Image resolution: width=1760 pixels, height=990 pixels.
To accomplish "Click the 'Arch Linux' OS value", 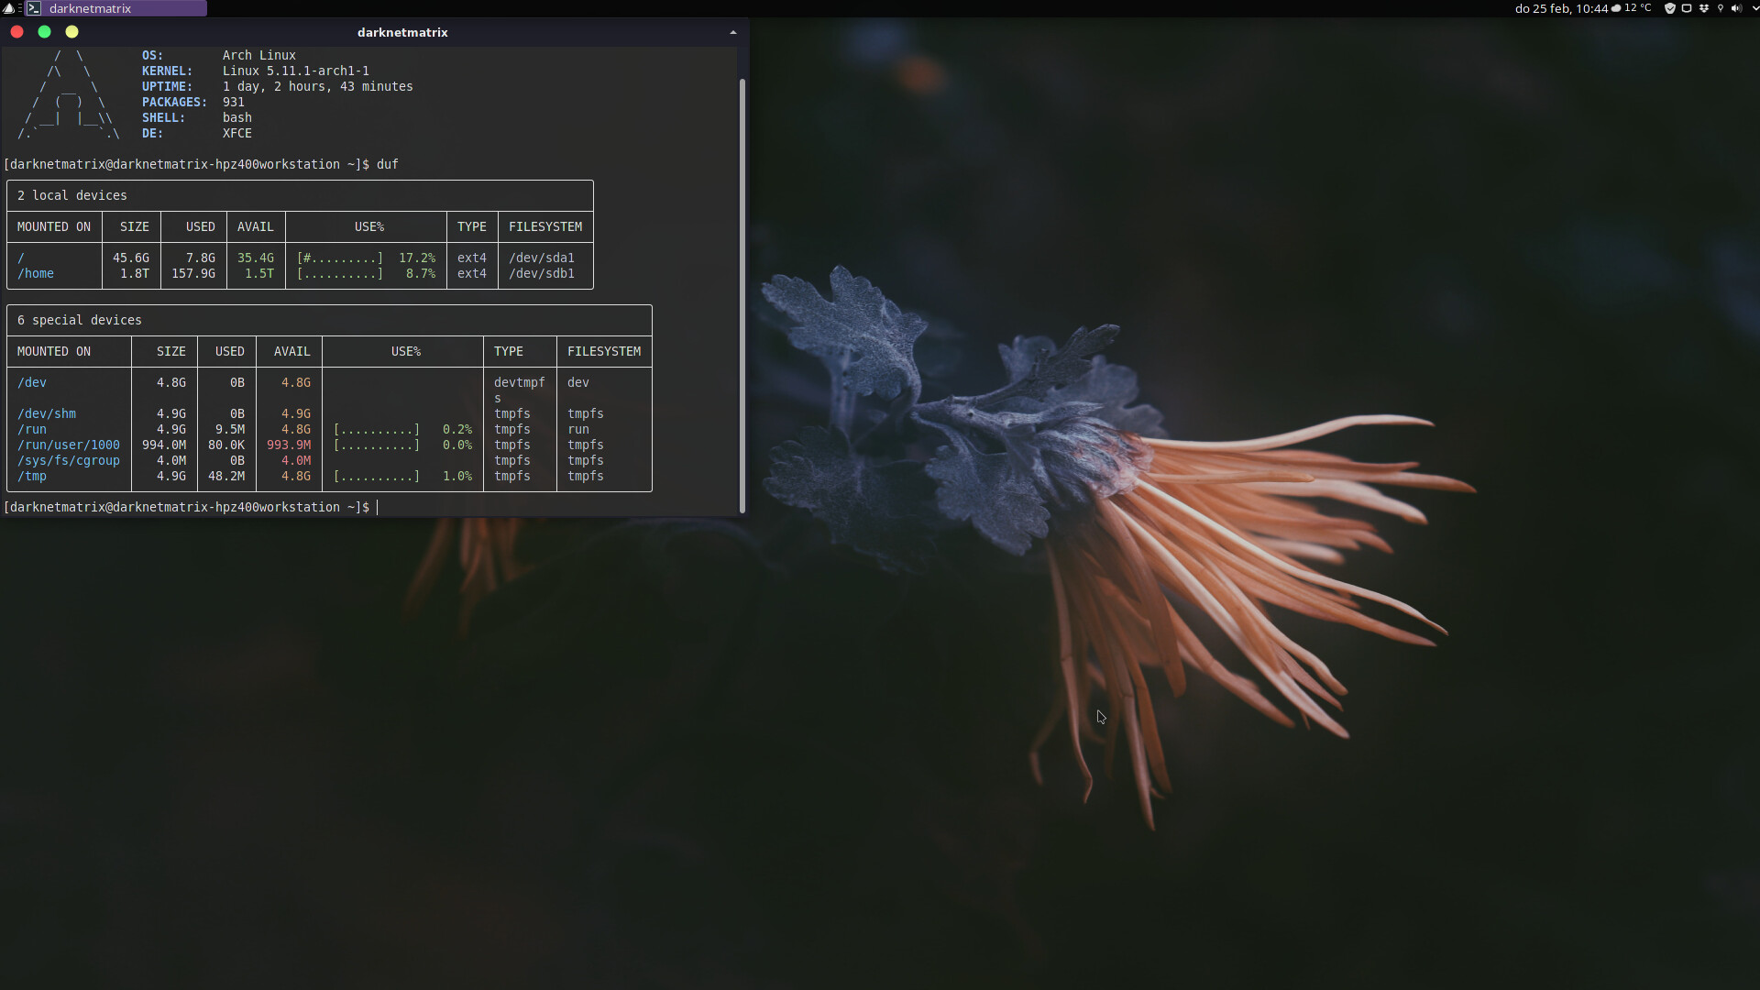I will pos(258,55).
